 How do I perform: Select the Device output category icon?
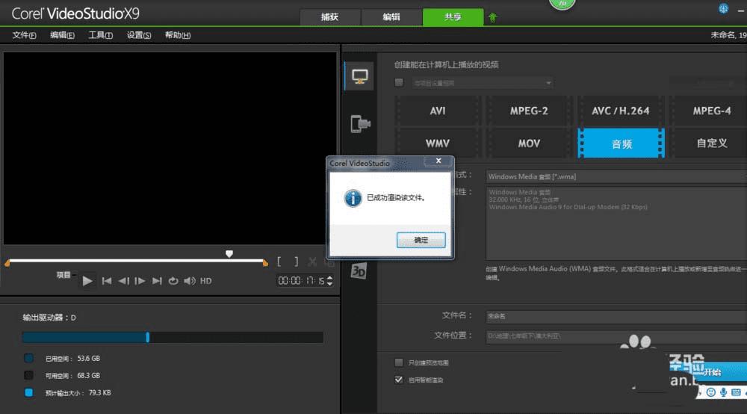(360, 124)
